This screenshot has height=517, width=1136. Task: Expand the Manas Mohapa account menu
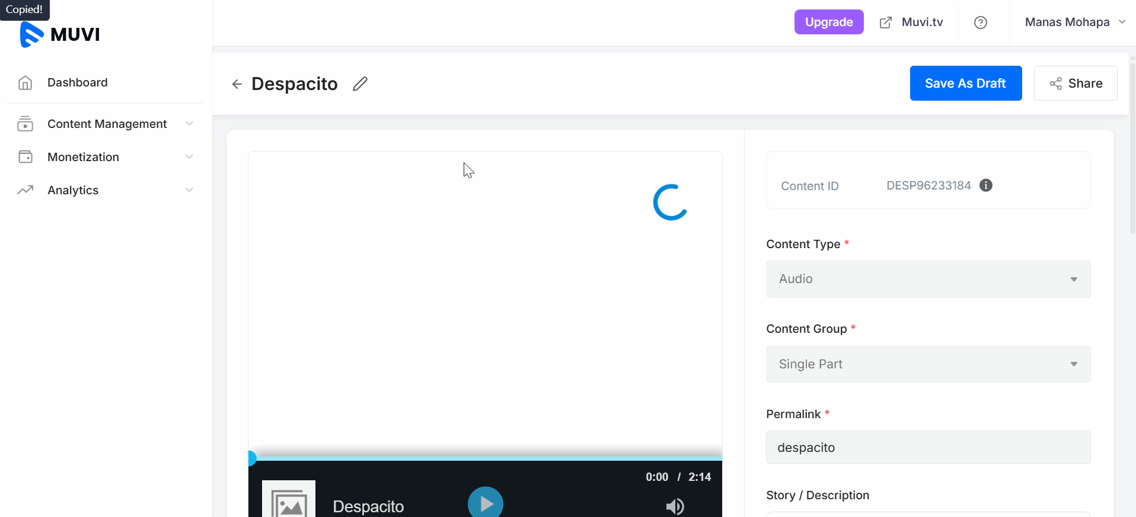(1074, 23)
